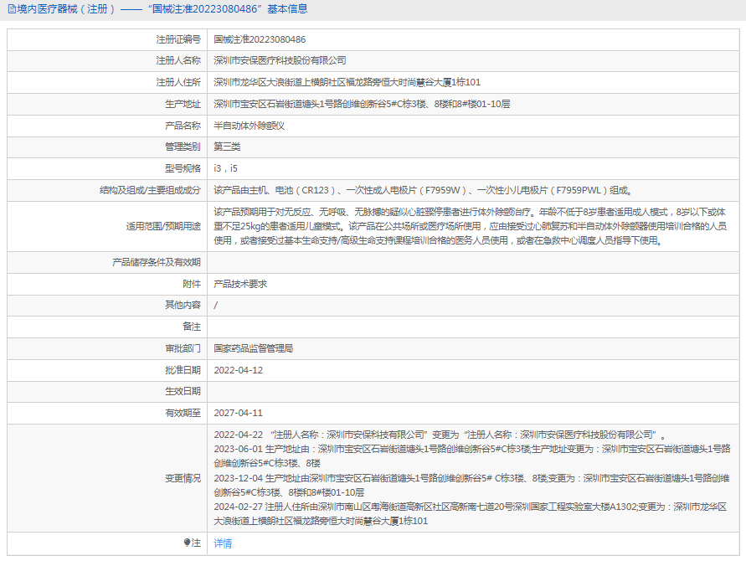Click the 2023-12-04 change record line

point(471,486)
